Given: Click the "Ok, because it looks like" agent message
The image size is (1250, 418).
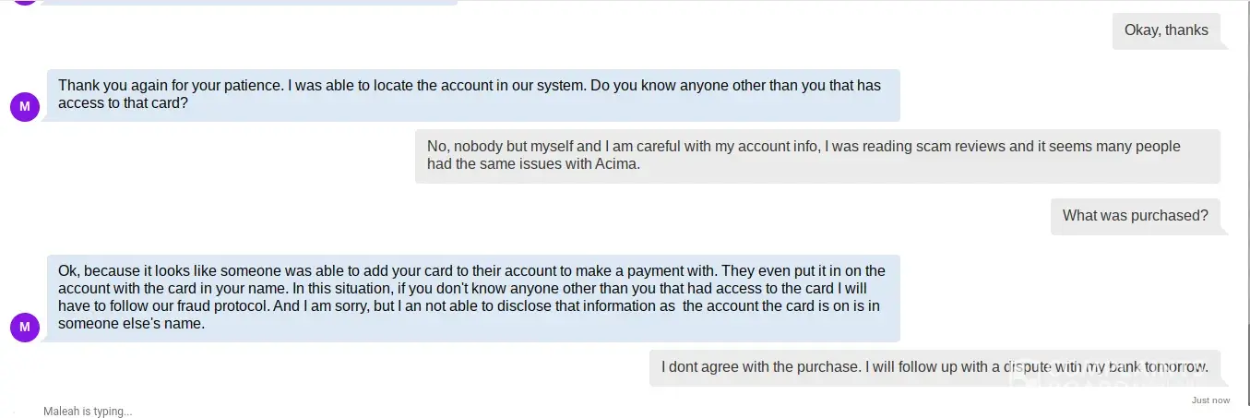Looking at the screenshot, I should click(472, 297).
